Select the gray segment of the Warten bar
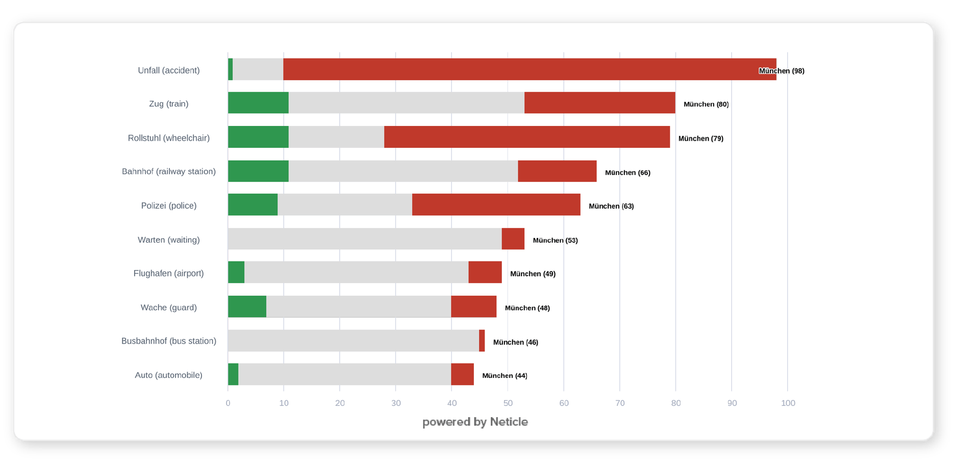957x467 pixels. tap(365, 239)
